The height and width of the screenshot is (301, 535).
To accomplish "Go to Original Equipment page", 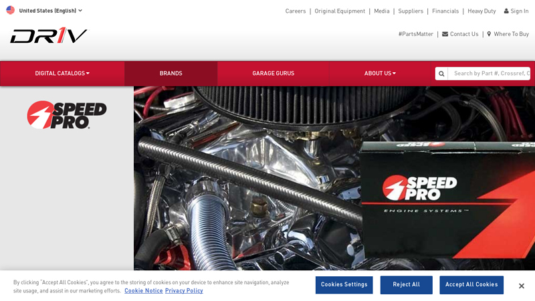I will (x=340, y=11).
